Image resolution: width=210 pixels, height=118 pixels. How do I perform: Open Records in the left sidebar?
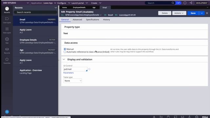click(x=7, y=51)
